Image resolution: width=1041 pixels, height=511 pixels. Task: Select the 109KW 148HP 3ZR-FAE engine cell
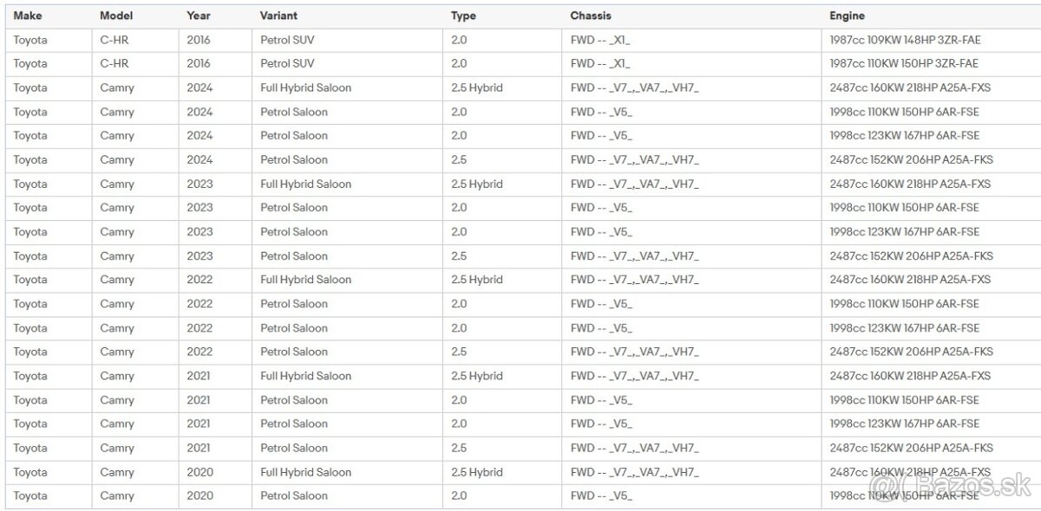pyautogui.click(x=905, y=40)
